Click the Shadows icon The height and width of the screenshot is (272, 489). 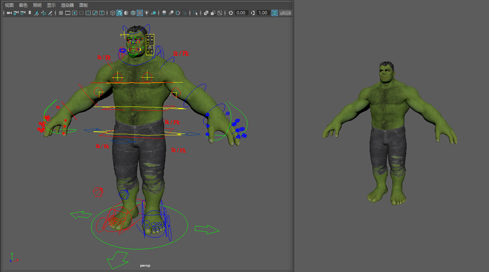pos(153,13)
